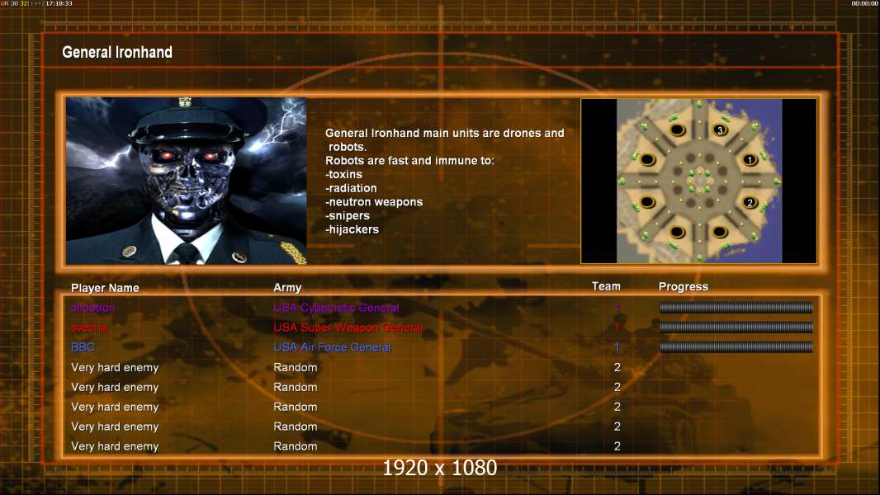Click 'USA Air Force General' army entry
880x495 pixels.
coord(332,347)
